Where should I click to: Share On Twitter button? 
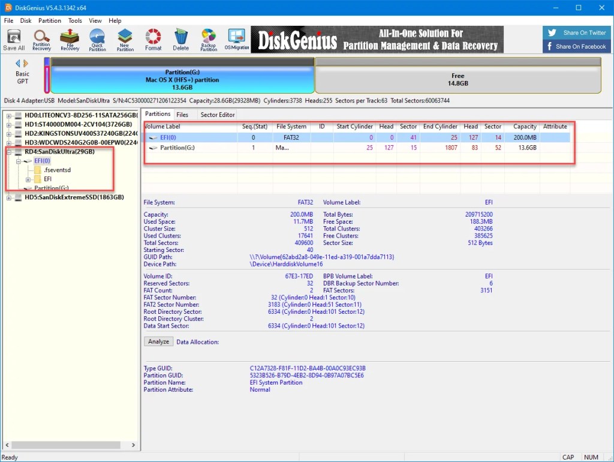577,32
